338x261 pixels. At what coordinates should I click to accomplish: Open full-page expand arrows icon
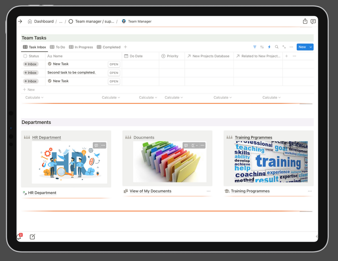coord(284,47)
